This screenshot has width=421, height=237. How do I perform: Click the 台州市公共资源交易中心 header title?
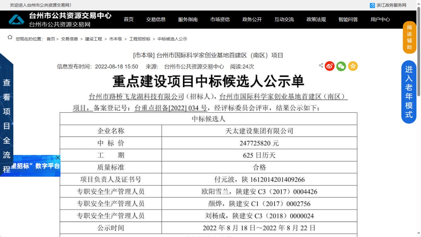pyautogui.click(x=70, y=16)
